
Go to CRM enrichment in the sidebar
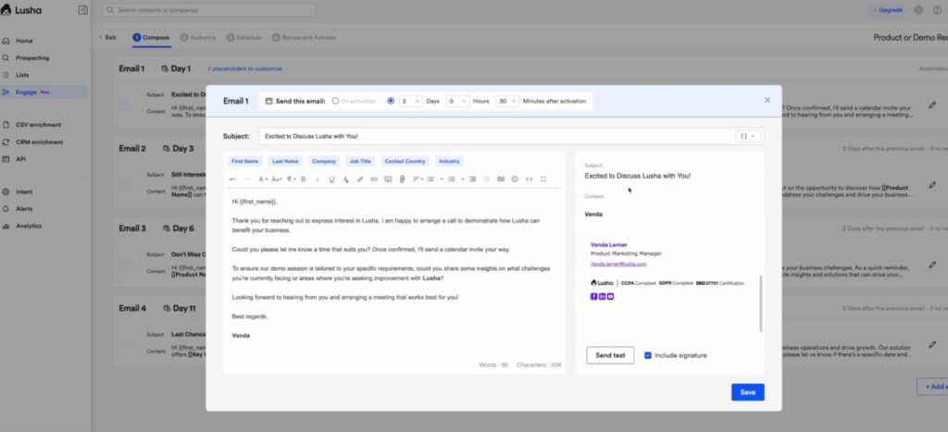pos(39,142)
